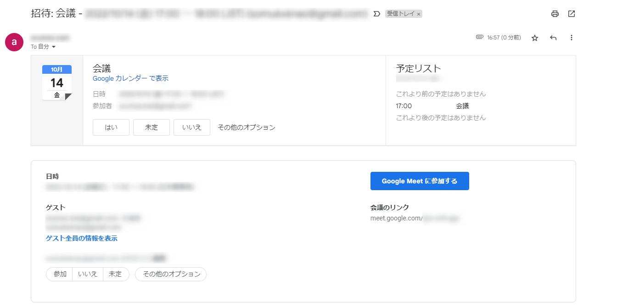Screen dimensions: 617x307
Task: Expand the 'To 自分' recipient details arrow
Action: [x=54, y=47]
